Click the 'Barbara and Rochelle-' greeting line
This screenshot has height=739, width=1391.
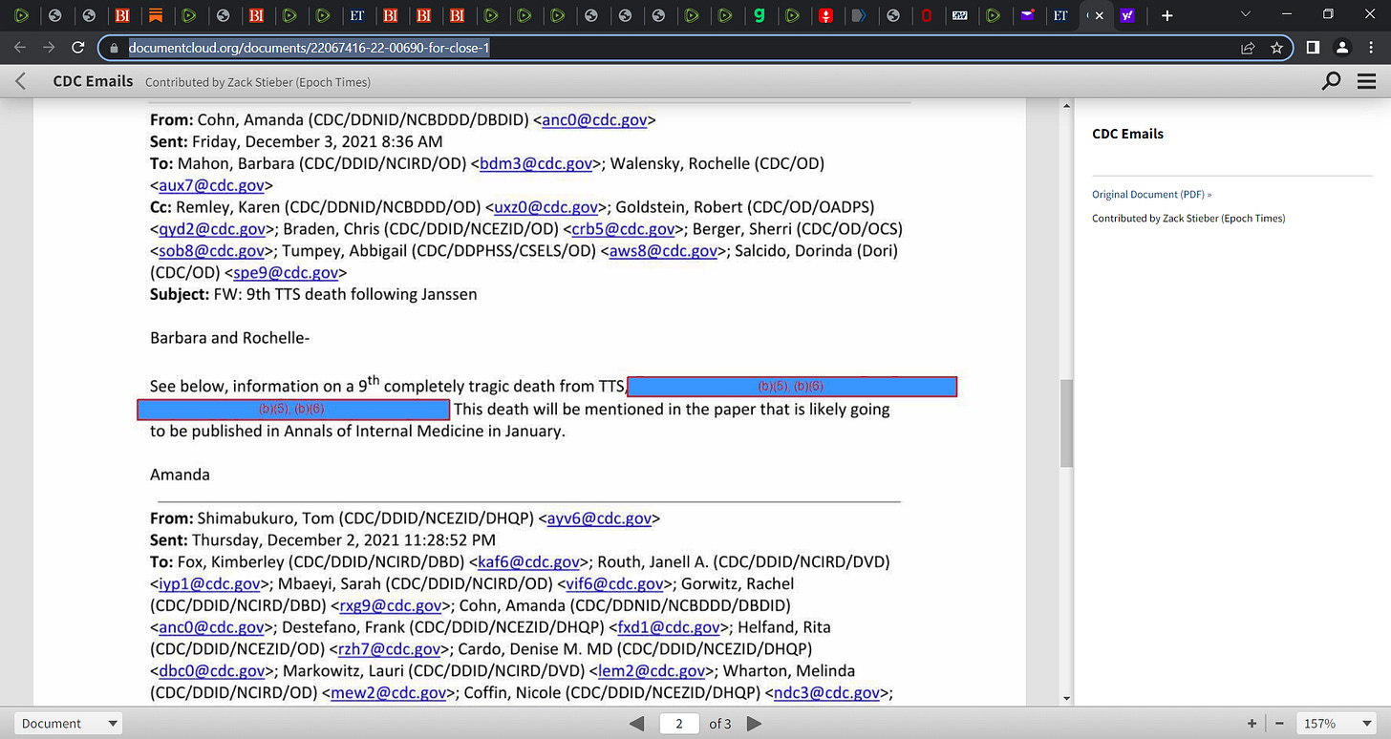tap(229, 338)
